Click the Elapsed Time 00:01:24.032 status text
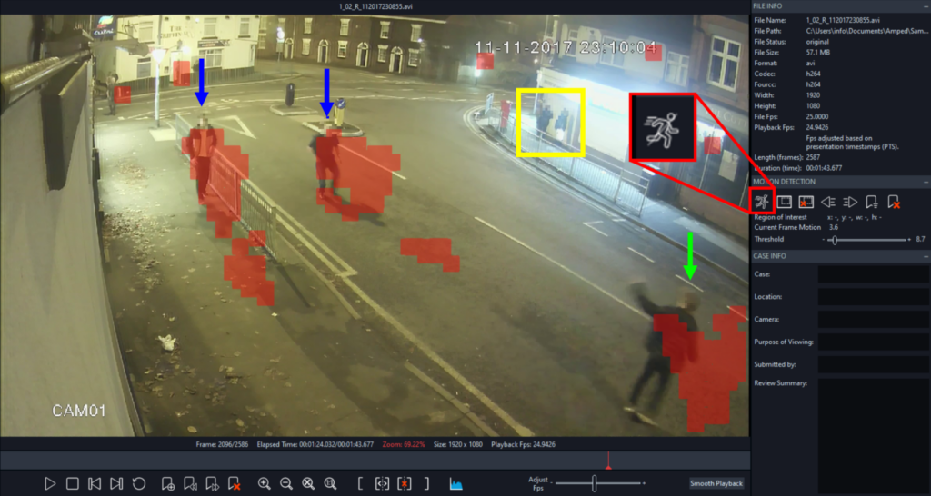 [x=315, y=444]
